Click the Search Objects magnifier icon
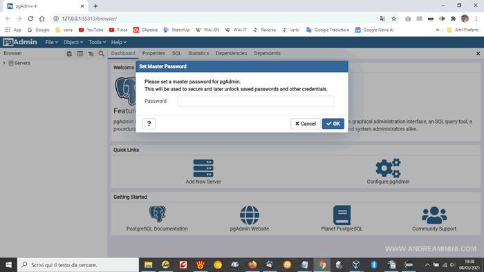This screenshot has height=272, width=484. point(101,54)
